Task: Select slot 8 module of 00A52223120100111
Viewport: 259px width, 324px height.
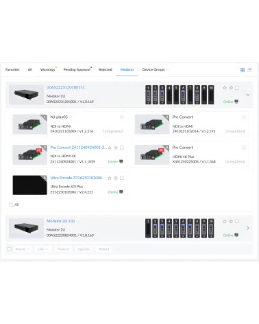Action: (197, 95)
